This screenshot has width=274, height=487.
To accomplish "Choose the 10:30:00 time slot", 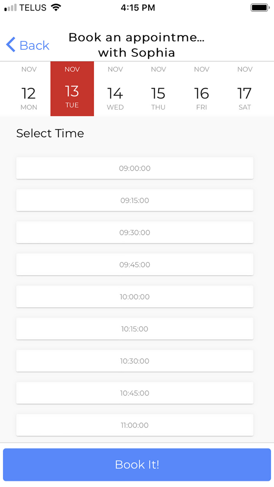I will [135, 361].
